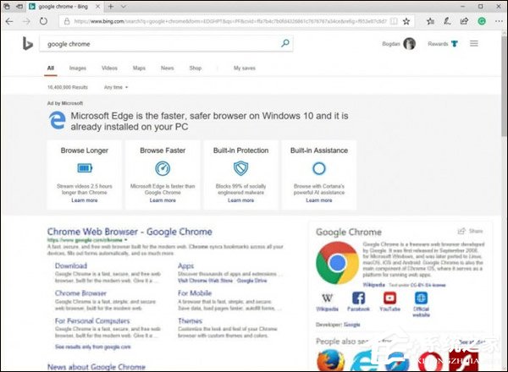The height and width of the screenshot is (372, 508).
Task: Click See results only from google.com
Action: click(x=92, y=347)
